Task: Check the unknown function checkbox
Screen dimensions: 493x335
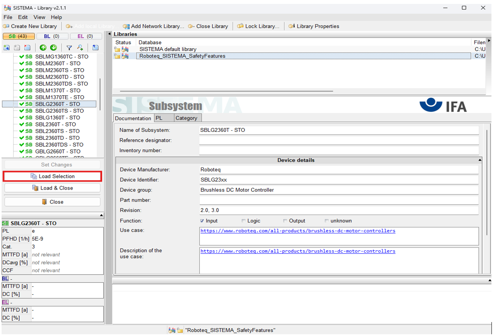Action: (327, 221)
